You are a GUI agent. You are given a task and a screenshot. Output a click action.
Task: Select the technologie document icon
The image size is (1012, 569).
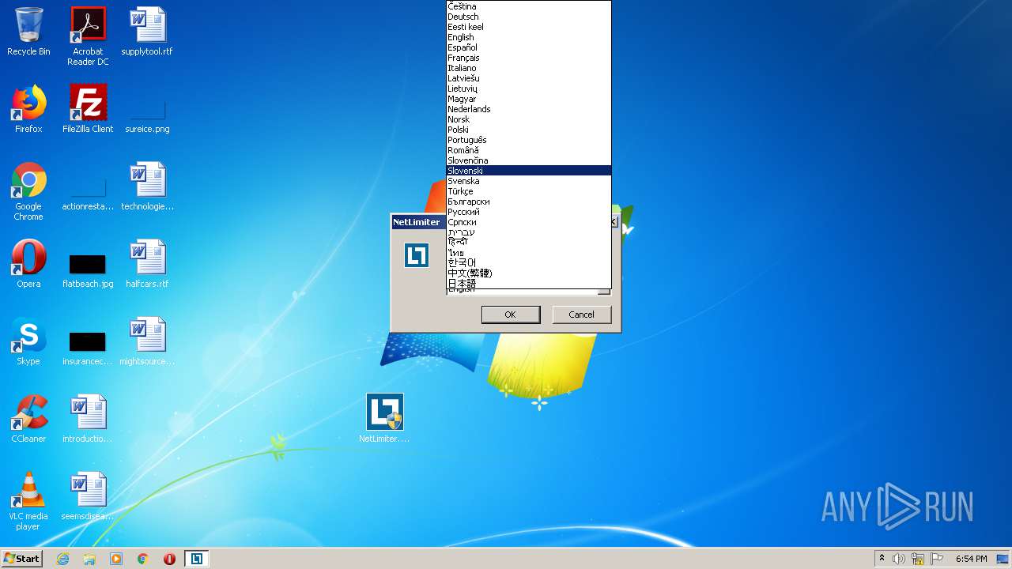click(147, 187)
